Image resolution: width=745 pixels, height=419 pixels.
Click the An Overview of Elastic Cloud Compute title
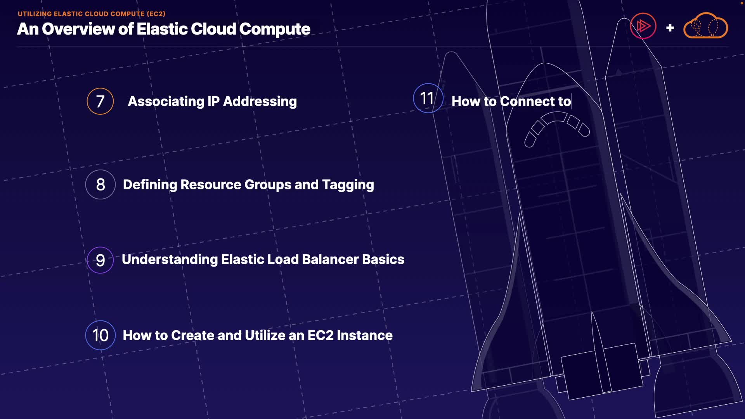click(163, 29)
